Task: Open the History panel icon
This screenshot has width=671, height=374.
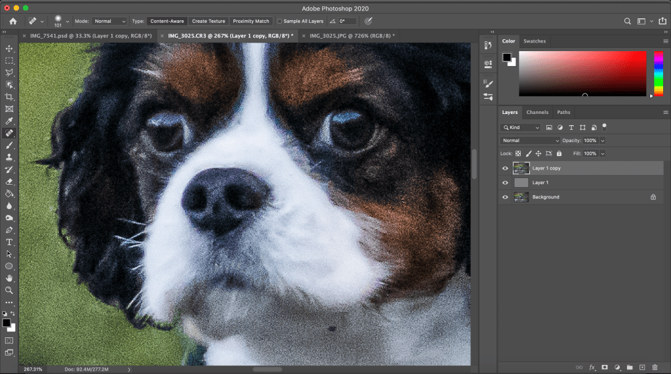Action: pos(488,45)
